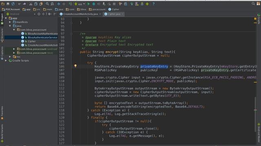Toggle the Captures tool window

point(2,53)
